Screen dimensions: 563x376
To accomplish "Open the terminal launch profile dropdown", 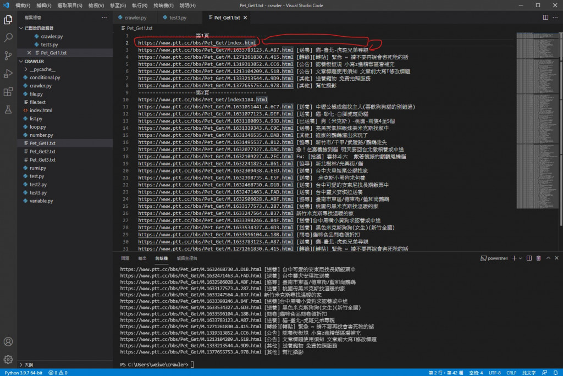I will (520, 258).
